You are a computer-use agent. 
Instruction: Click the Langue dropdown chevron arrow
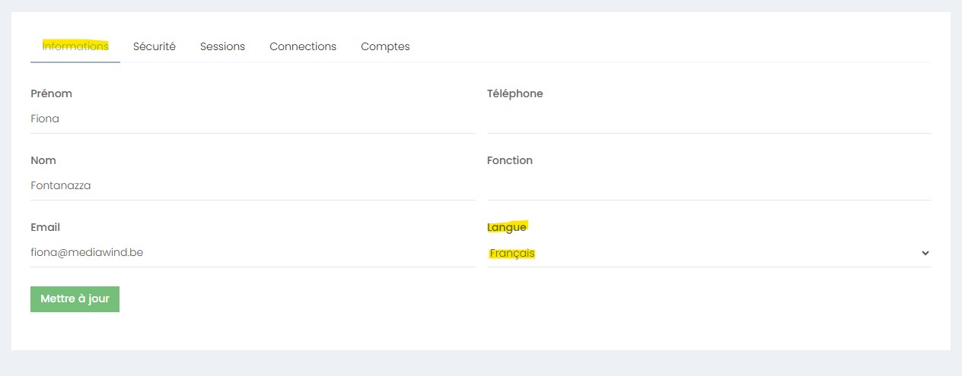(x=925, y=253)
